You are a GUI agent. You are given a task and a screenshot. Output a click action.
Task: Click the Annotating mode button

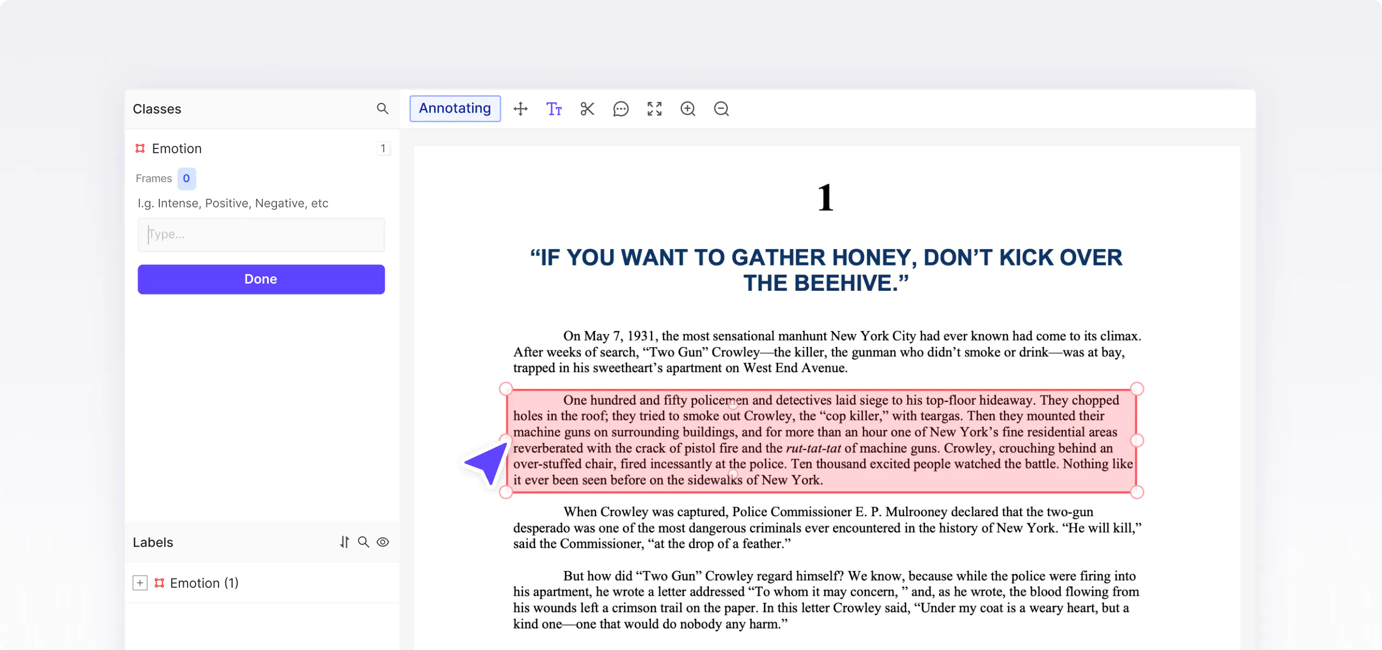pos(455,108)
